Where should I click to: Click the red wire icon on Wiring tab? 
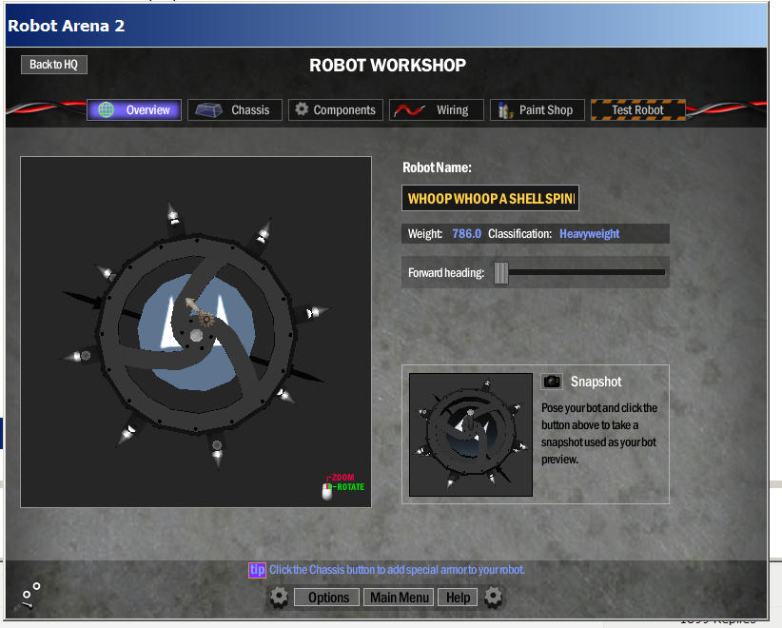[409, 109]
